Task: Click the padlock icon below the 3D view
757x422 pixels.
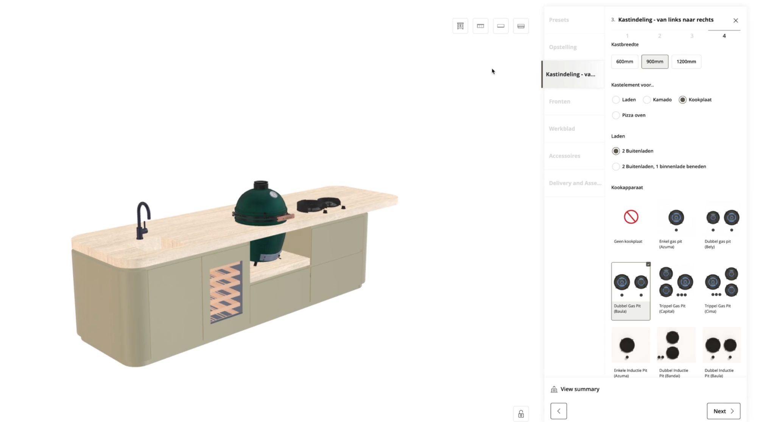Action: [x=521, y=414]
